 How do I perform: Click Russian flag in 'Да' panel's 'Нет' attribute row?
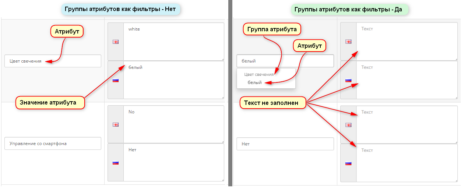348,163
